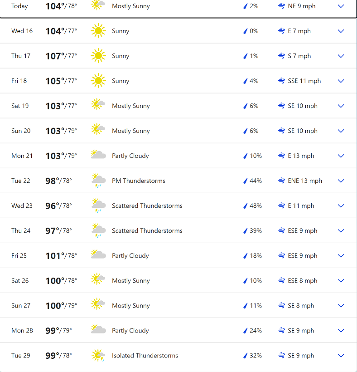The image size is (357, 372).
Task: Expand the Sun 20 forecast chevron
Action: [x=341, y=131]
